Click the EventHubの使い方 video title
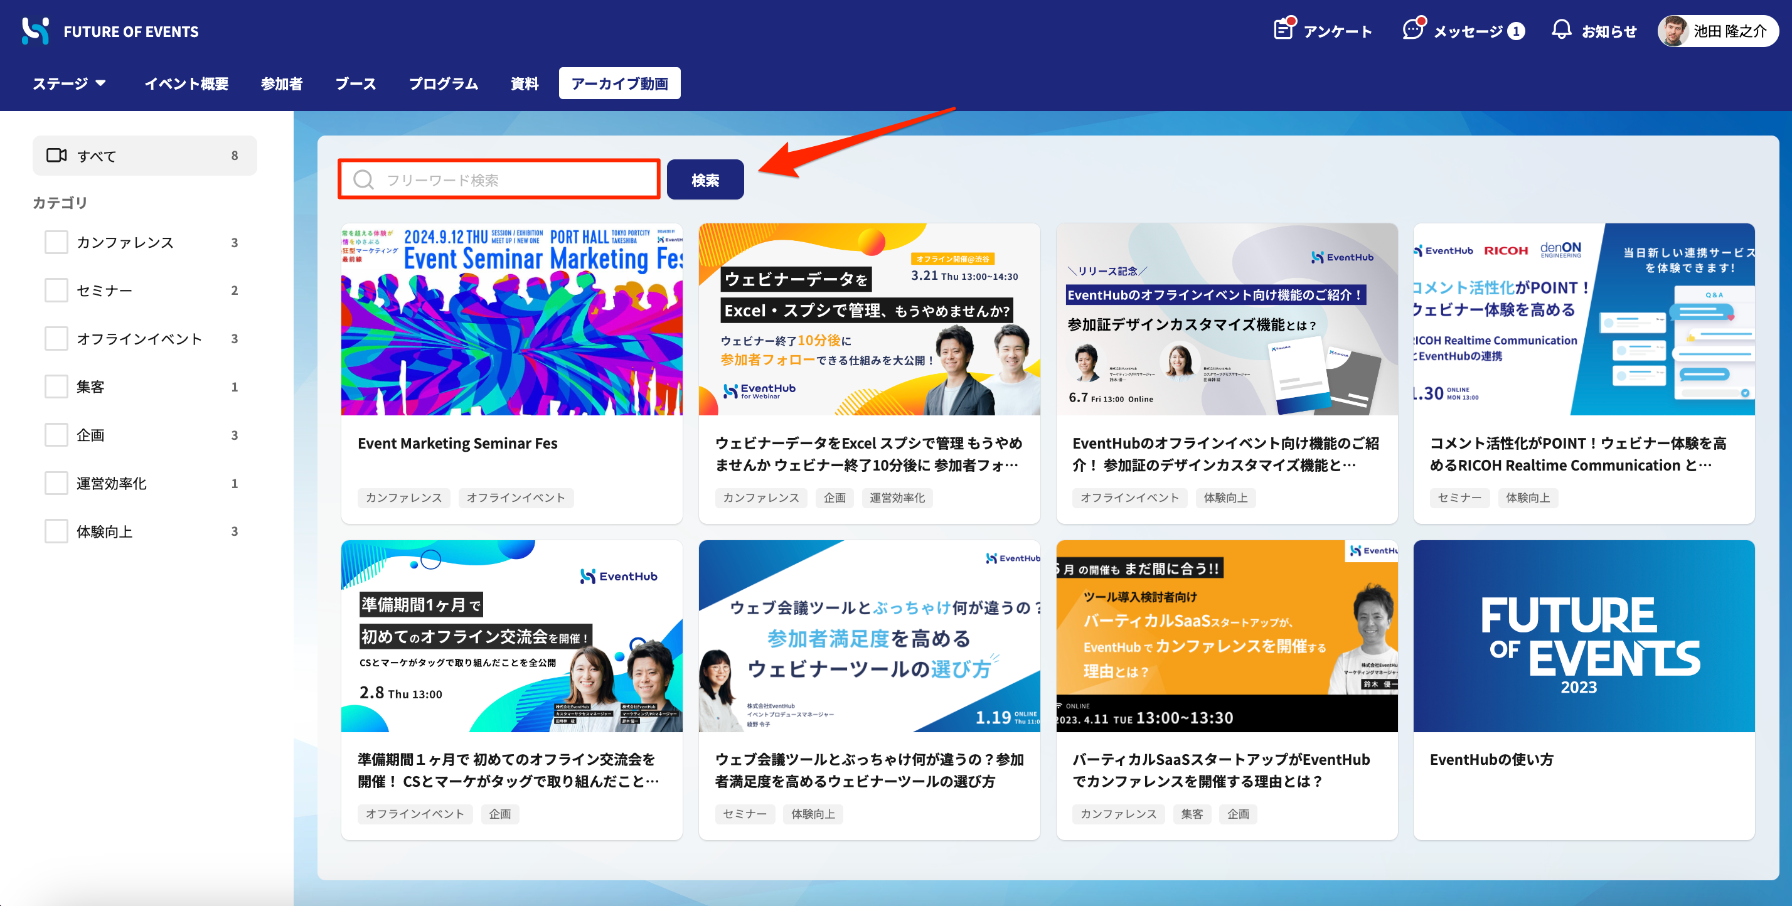This screenshot has width=1792, height=906. 1491,759
